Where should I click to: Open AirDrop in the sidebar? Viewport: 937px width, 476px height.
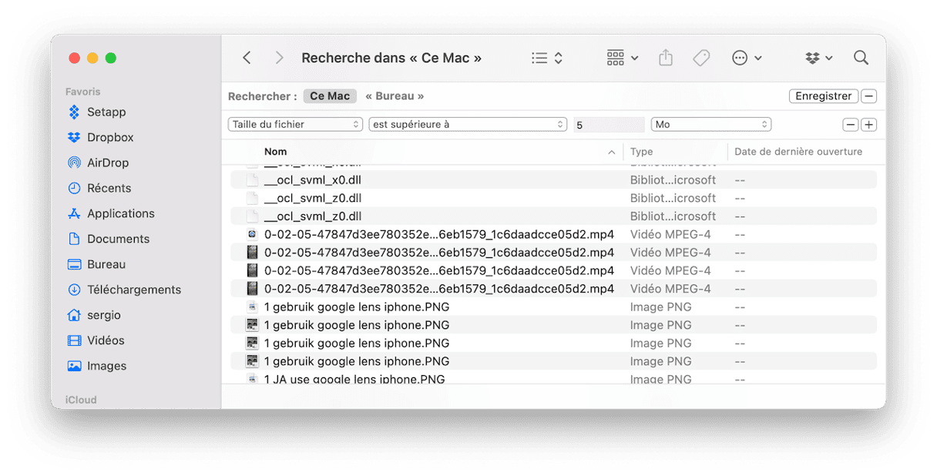107,163
